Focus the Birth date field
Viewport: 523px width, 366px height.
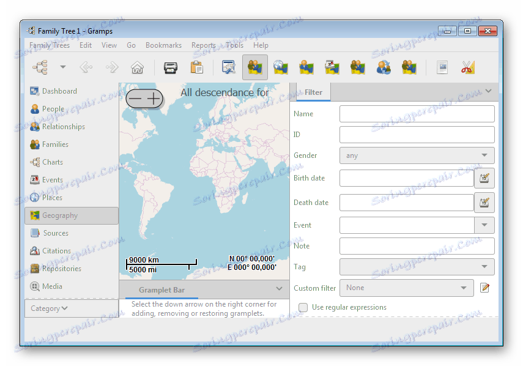click(407, 178)
